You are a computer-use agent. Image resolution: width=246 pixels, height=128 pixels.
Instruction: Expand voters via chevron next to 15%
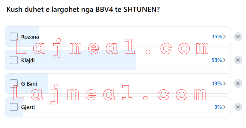point(224,36)
